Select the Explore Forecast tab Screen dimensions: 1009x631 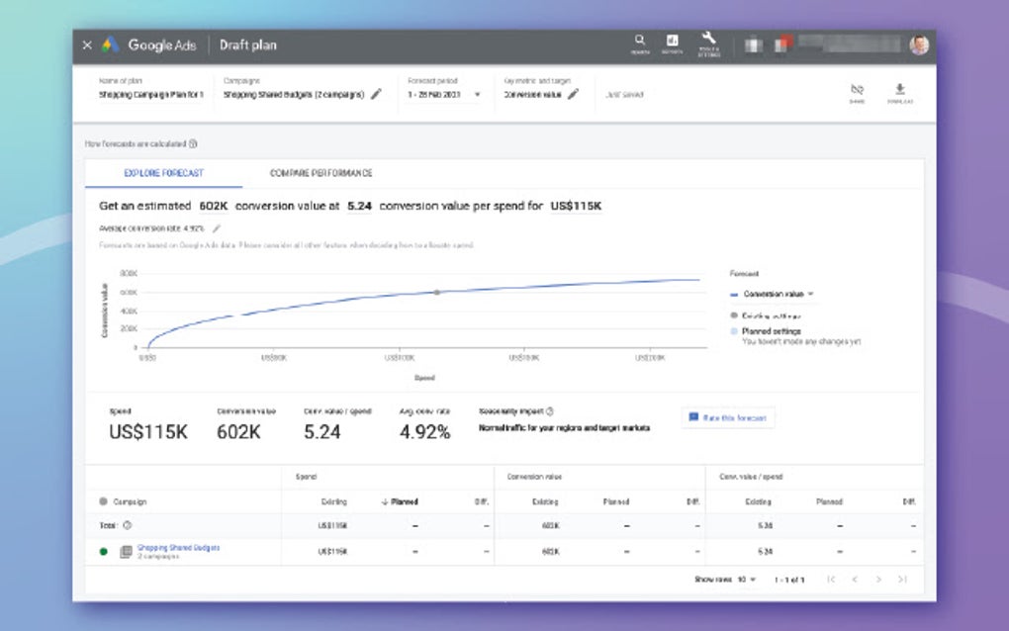pyautogui.click(x=163, y=172)
